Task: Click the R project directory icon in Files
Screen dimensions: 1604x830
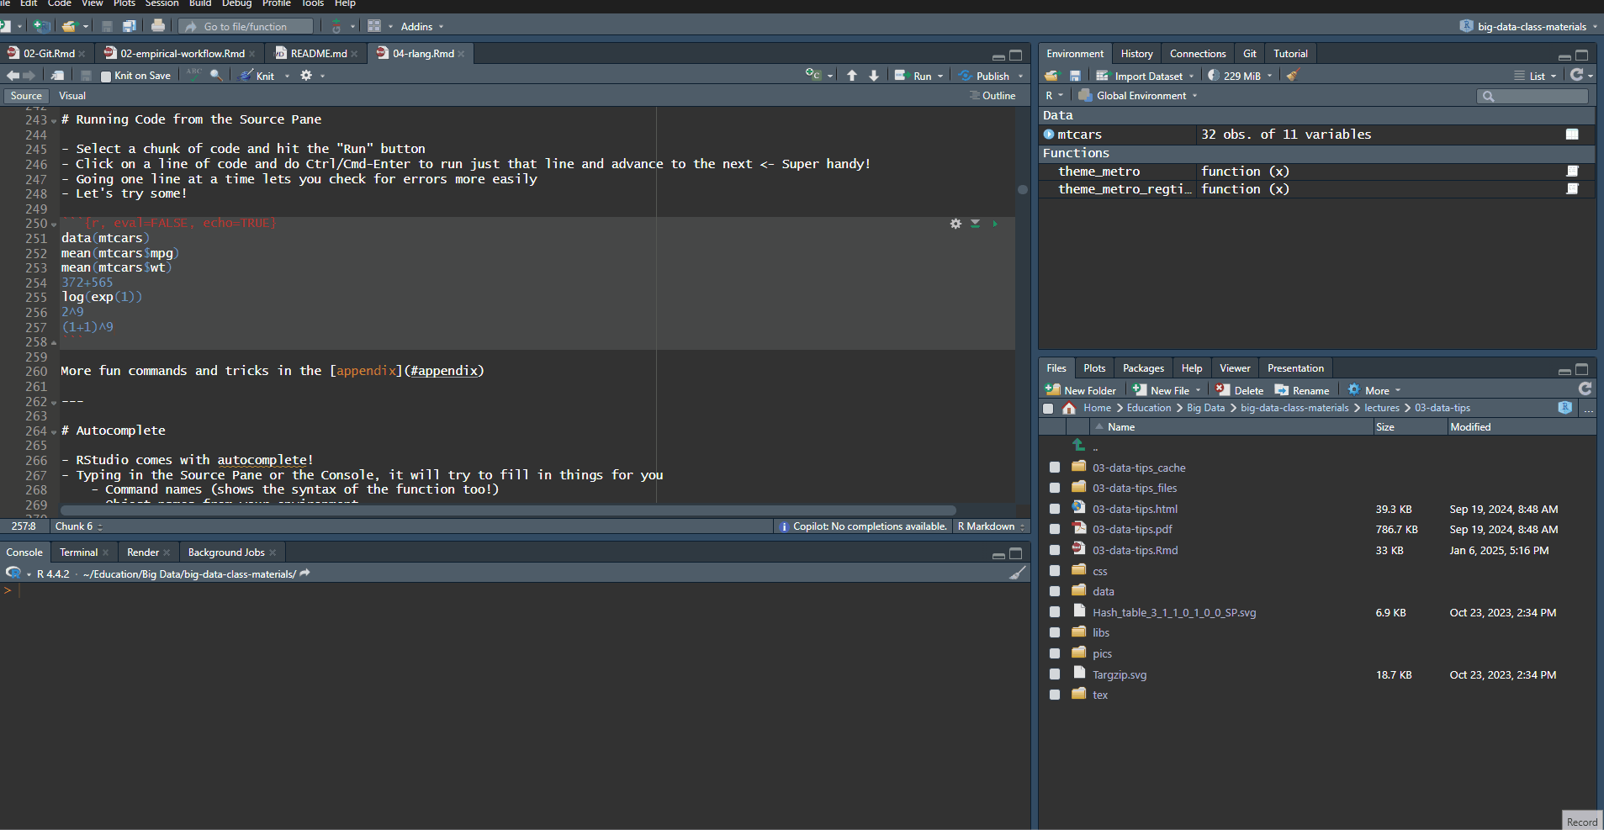Action: pyautogui.click(x=1564, y=408)
